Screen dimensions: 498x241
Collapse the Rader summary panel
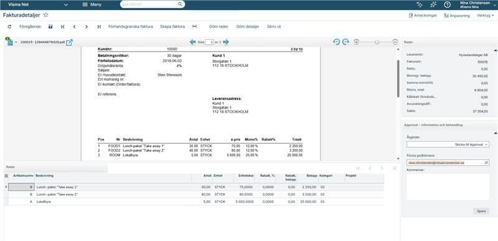coord(495,50)
